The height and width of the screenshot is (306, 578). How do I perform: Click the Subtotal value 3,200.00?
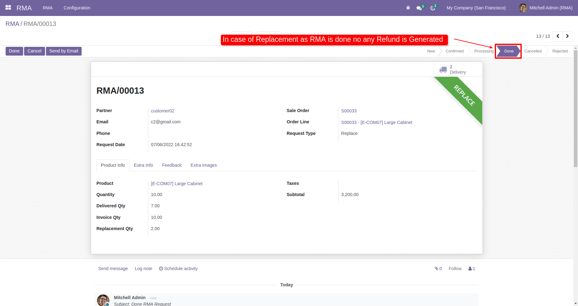pos(350,195)
